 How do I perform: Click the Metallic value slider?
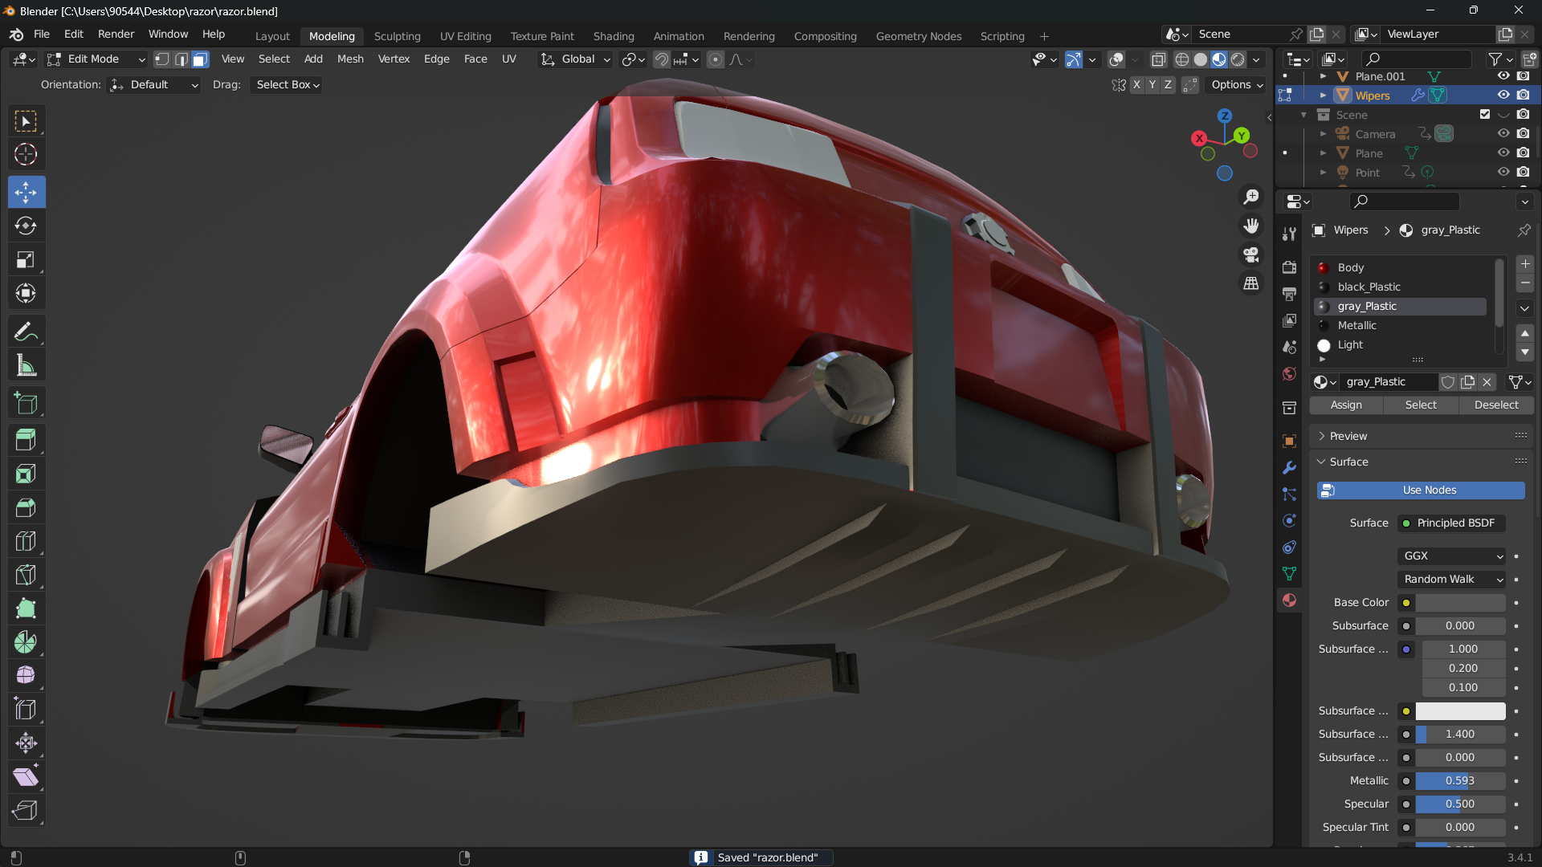(1459, 780)
